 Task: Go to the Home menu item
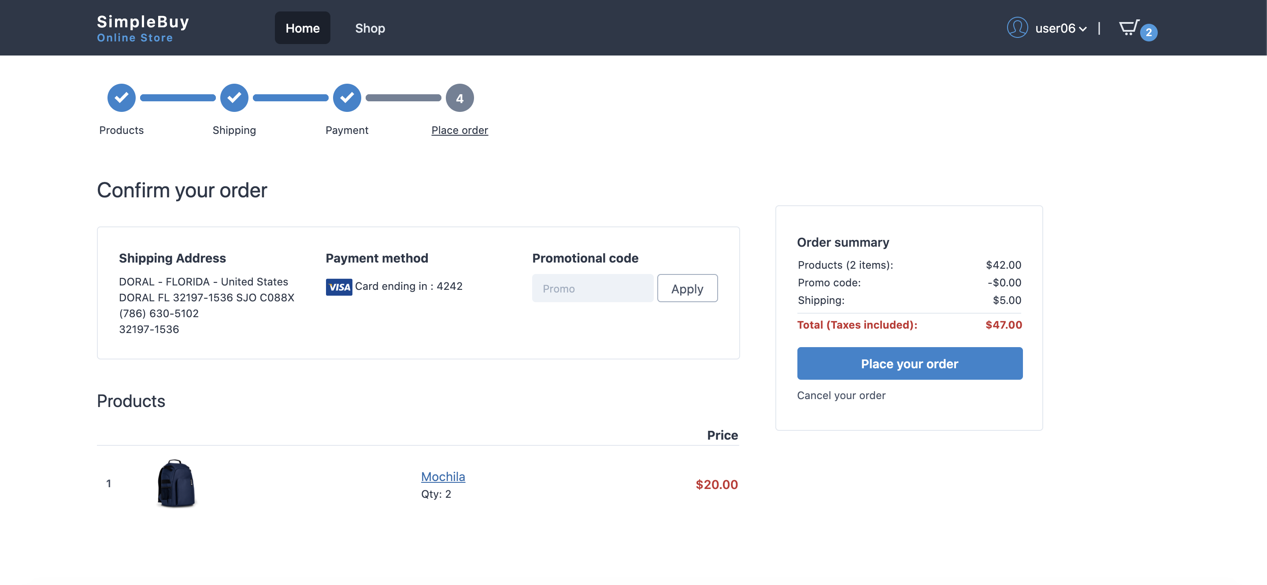(303, 28)
